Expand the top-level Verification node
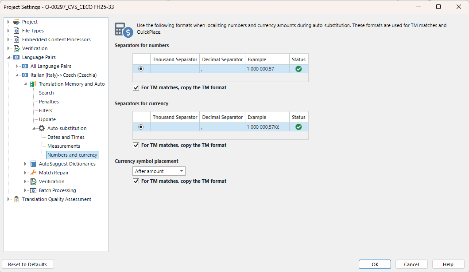 point(8,48)
